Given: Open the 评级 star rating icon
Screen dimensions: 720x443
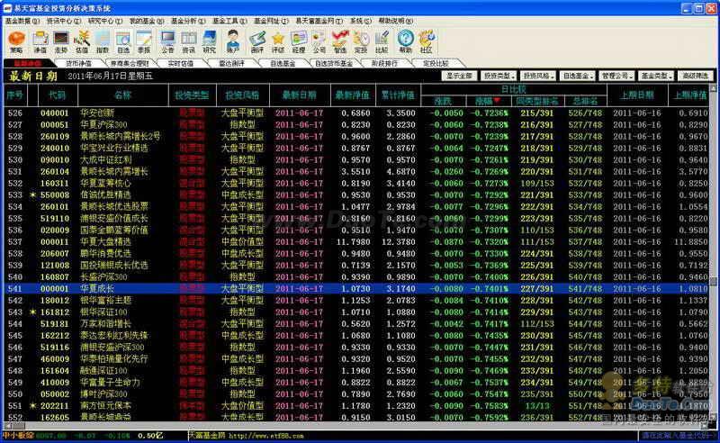Looking at the screenshot, I should (278, 41).
